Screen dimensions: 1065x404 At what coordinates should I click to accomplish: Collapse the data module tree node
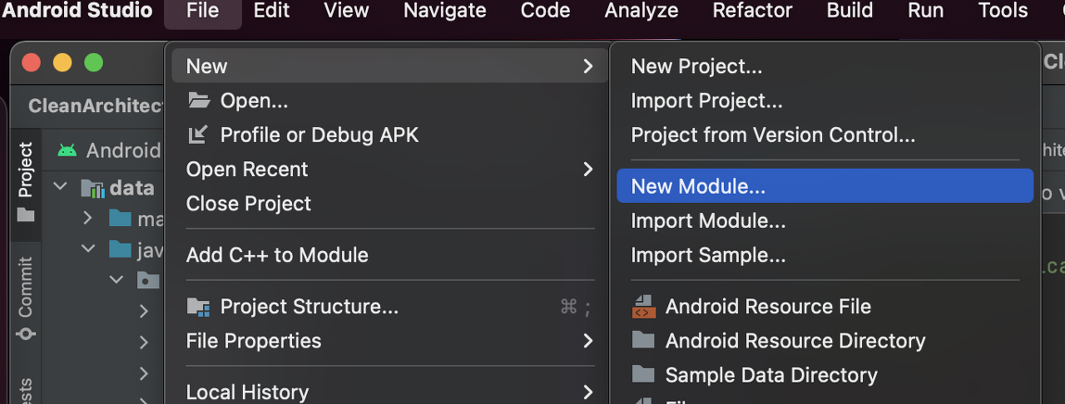[x=60, y=187]
